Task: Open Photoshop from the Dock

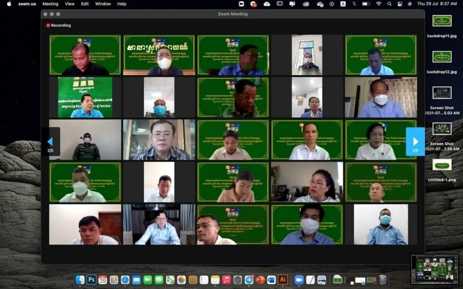Action: point(91,280)
